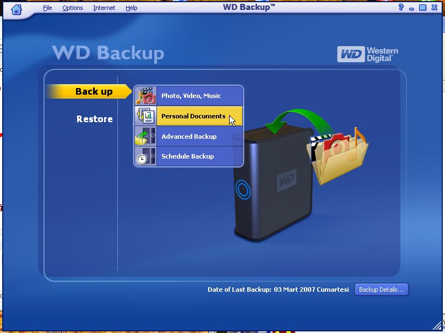445x333 pixels.
Task: Choose Schedule Backup option
Action: pos(199,156)
